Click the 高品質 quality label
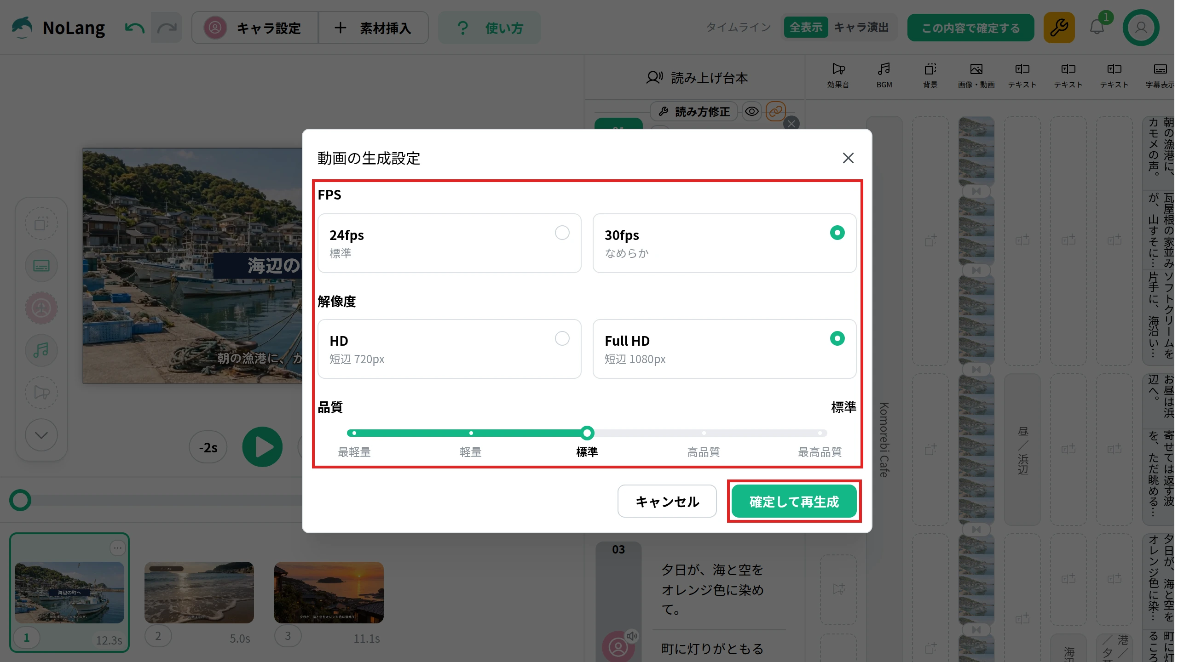 [703, 452]
